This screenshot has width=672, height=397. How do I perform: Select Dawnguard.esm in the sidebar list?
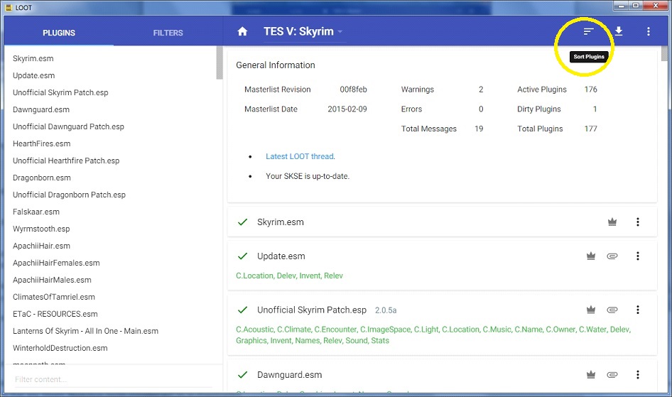[41, 109]
